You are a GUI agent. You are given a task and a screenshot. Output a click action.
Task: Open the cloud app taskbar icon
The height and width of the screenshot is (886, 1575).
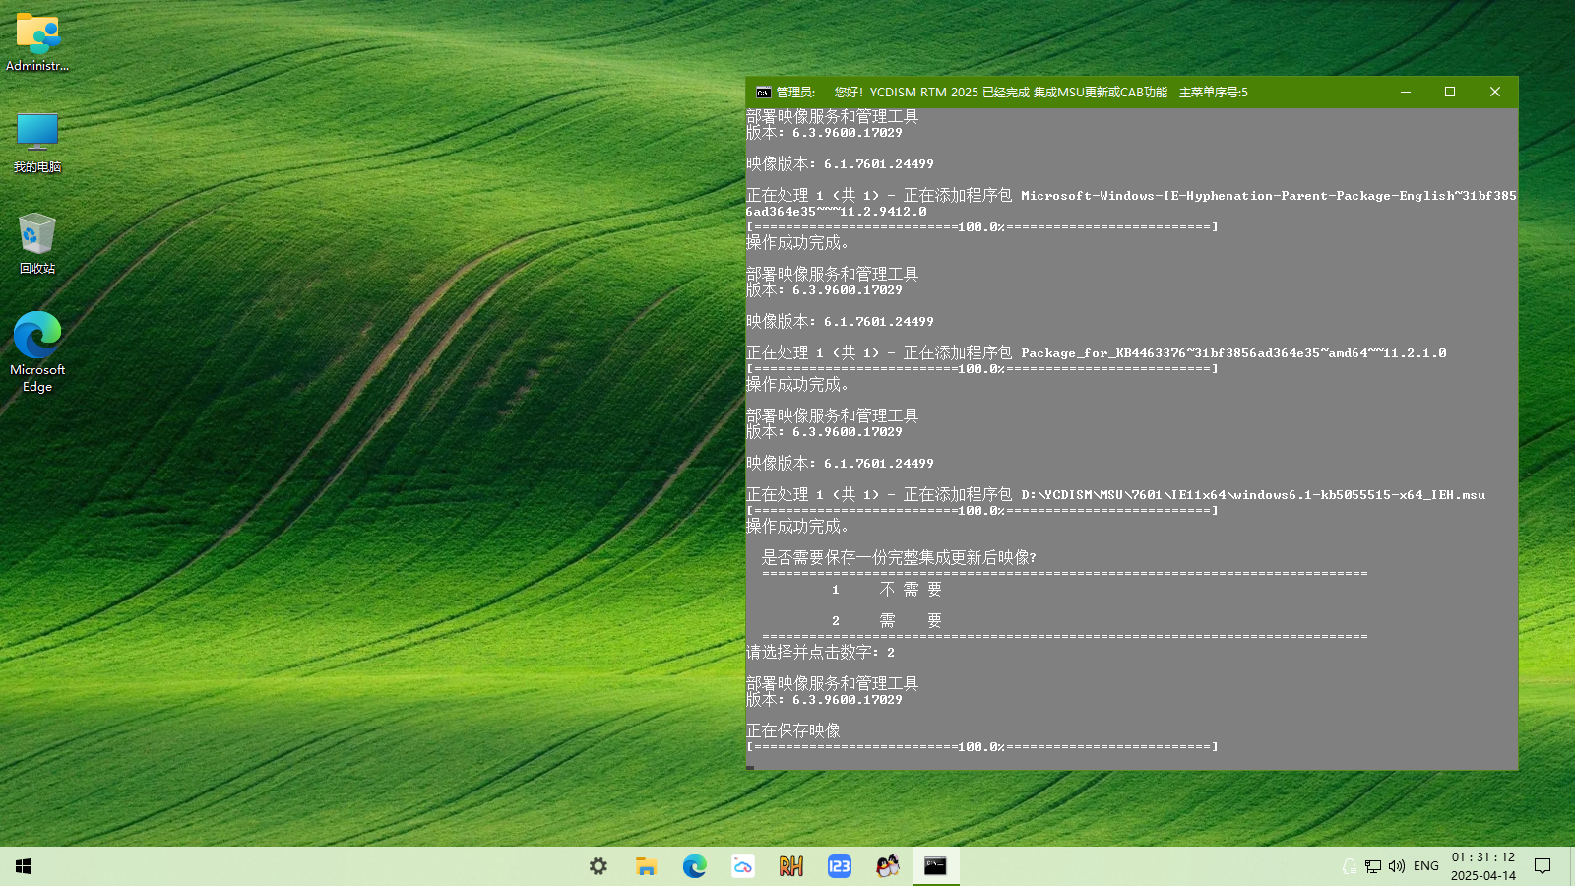tap(743, 866)
